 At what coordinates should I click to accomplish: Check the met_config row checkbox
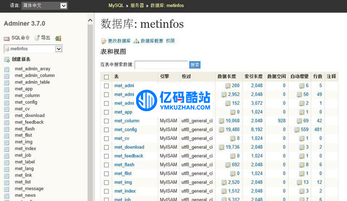106,130
